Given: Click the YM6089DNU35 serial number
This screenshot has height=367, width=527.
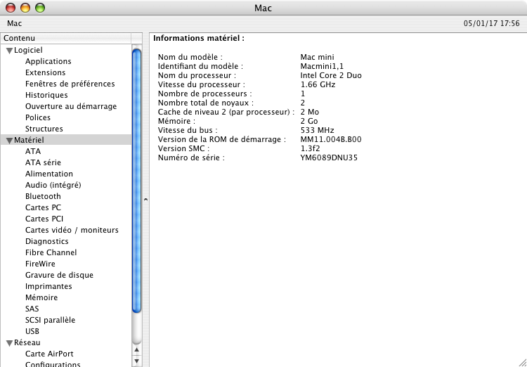Looking at the screenshot, I should coord(329,157).
